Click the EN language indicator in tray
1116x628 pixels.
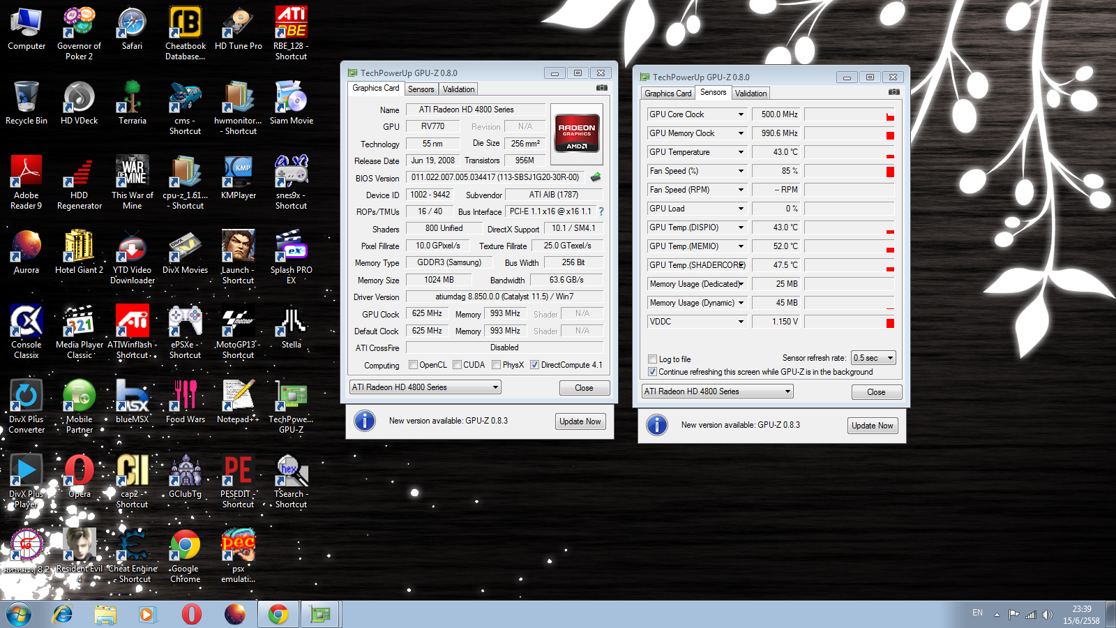pos(977,613)
